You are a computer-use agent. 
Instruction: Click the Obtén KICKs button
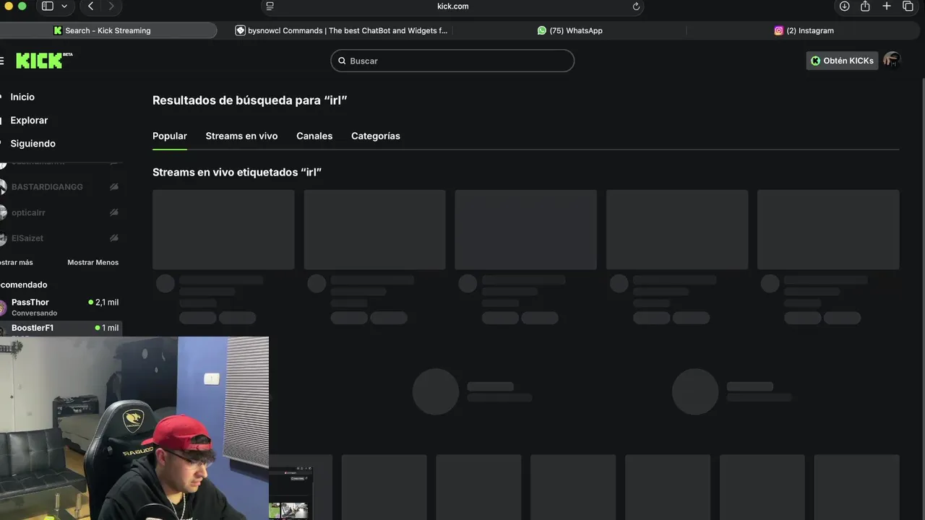842,61
